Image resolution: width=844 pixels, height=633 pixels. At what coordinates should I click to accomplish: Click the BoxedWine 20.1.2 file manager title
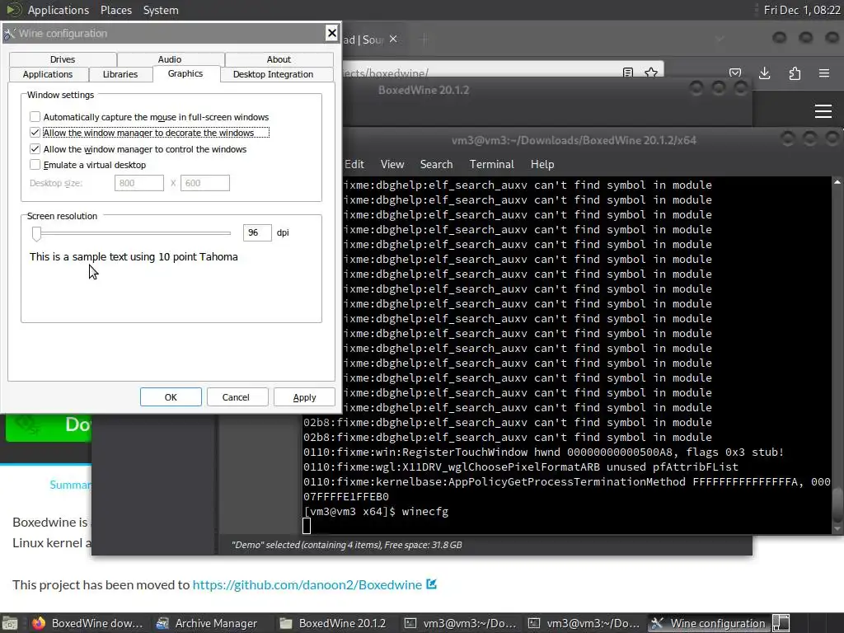pos(423,90)
